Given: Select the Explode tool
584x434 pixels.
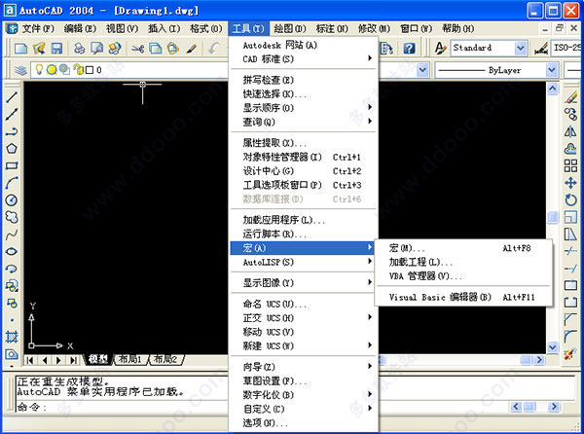Looking at the screenshot, I should point(570,354).
